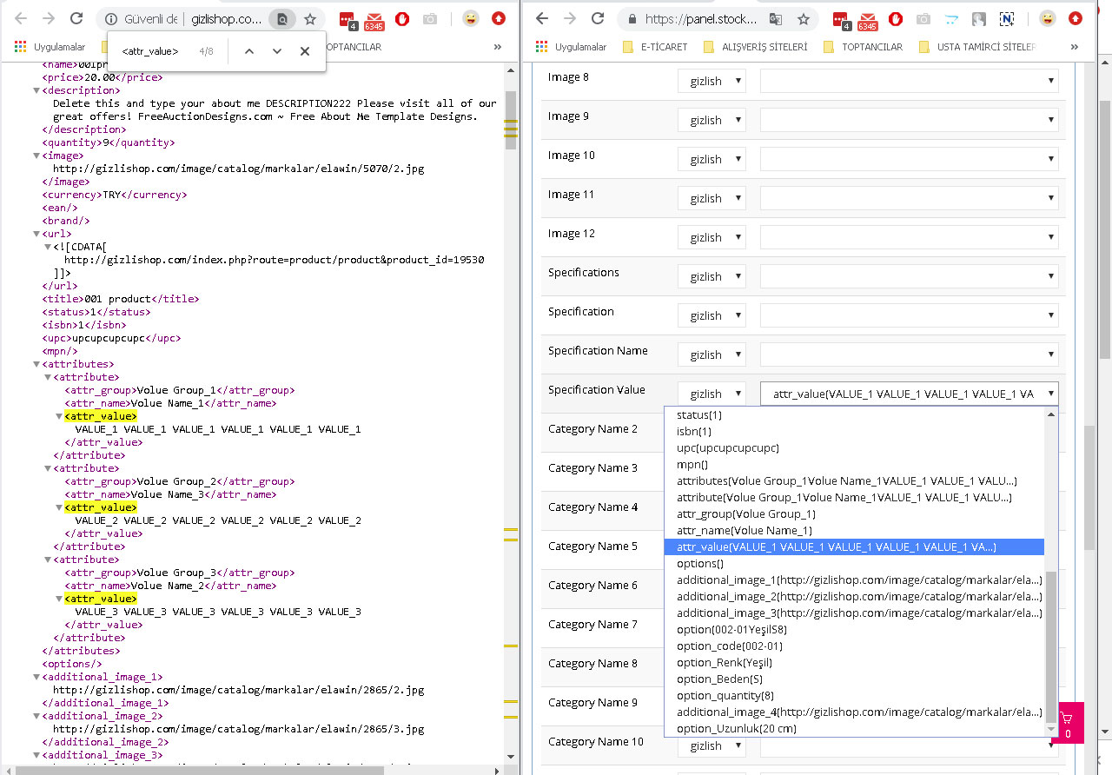Image resolution: width=1112 pixels, height=775 pixels.
Task: Bookmark the gizlishop page with the star
Action: point(310,18)
